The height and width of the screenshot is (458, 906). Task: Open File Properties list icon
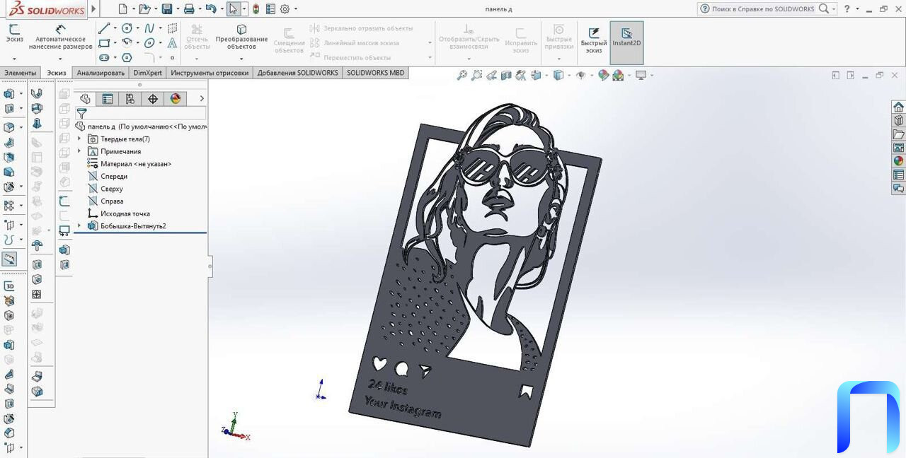(270, 9)
